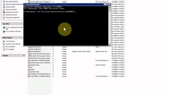Click the 'P Ground Printer Co...' location cell
This screenshot has width=169, height=95.
[x=103, y=60]
